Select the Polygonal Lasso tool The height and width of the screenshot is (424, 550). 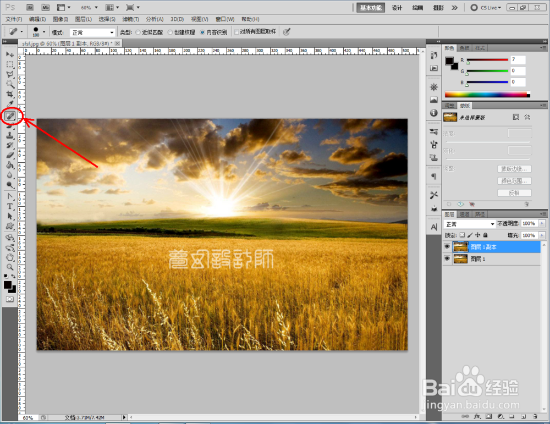click(x=10, y=74)
